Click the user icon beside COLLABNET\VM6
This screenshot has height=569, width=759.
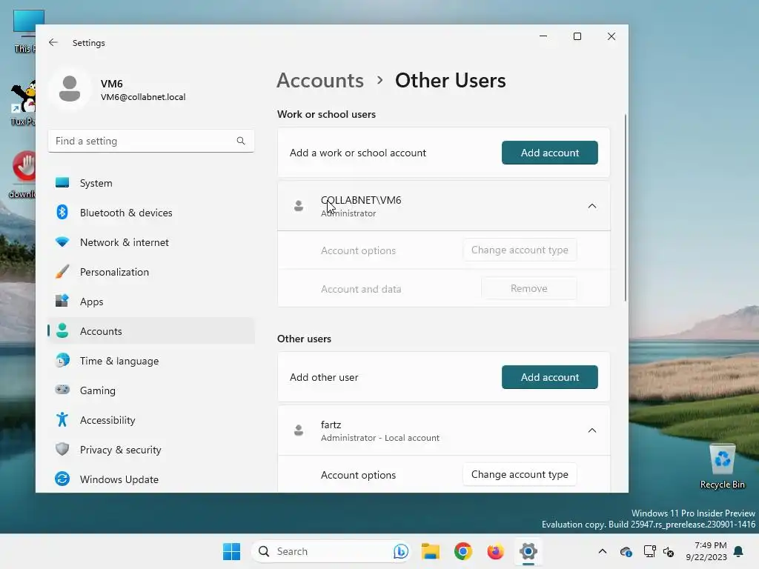[299, 206]
